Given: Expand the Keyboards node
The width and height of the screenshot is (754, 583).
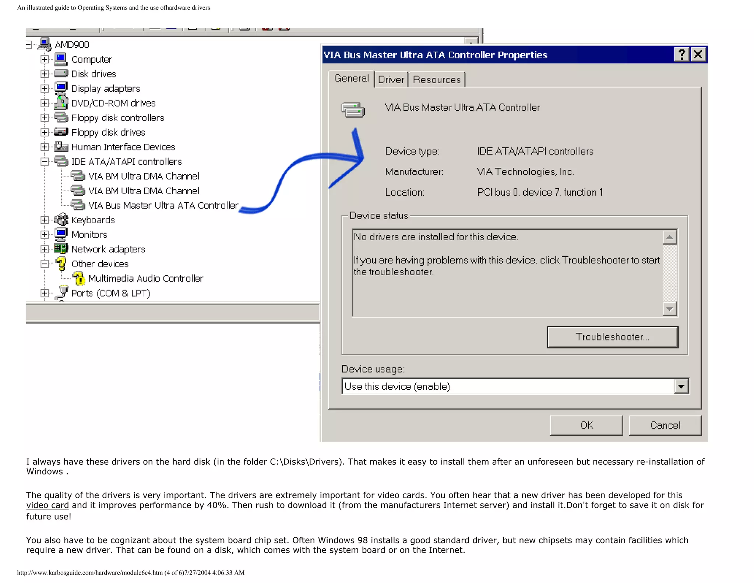Looking at the screenshot, I should [x=44, y=220].
